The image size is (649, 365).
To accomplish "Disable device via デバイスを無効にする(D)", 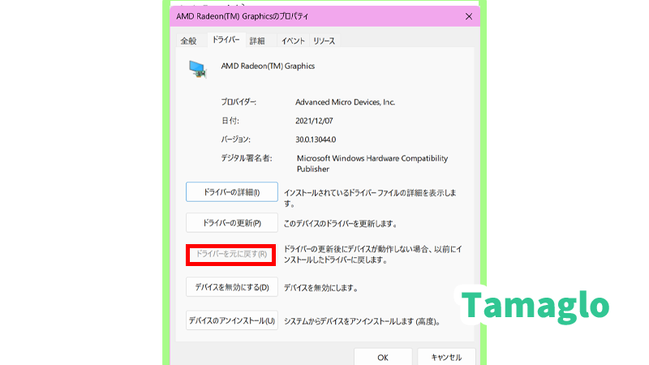I will (x=232, y=287).
